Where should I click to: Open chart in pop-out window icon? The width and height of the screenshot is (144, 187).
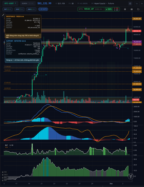[x=130, y=4]
